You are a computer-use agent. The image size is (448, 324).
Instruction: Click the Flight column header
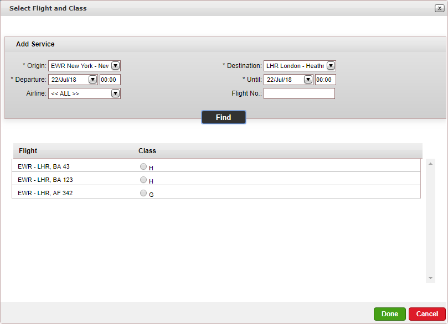click(x=28, y=151)
